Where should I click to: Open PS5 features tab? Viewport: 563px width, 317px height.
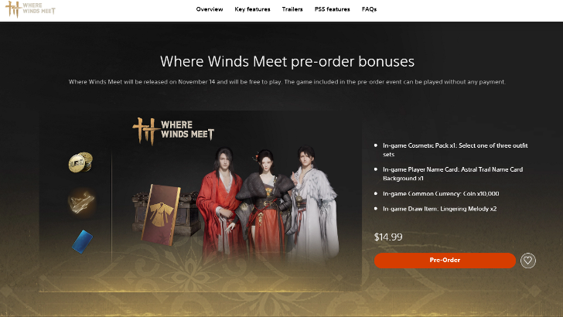point(332,9)
